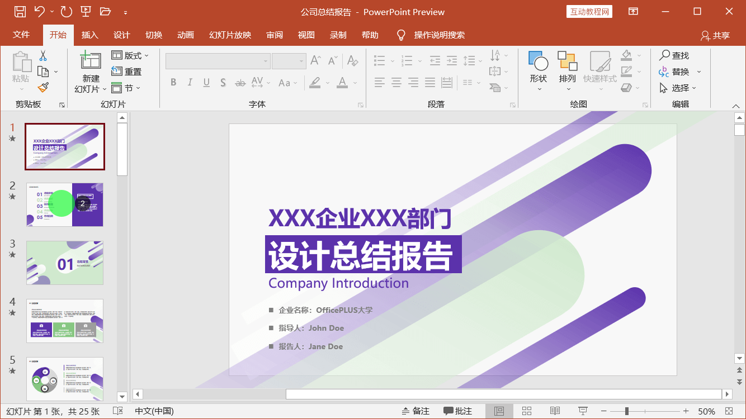
Task: Toggle Strikethrough formatting
Action: click(x=240, y=83)
